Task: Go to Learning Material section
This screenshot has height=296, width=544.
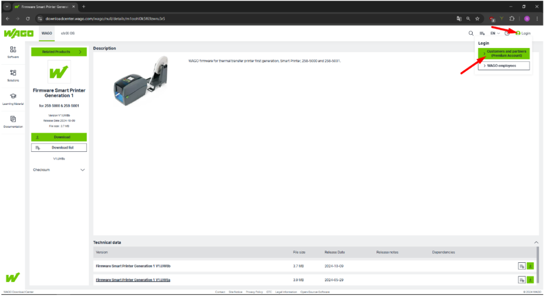Action: 13,98
